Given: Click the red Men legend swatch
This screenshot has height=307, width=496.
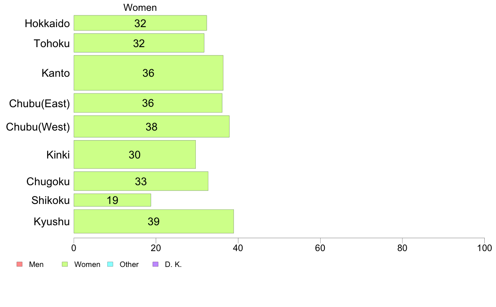Looking at the screenshot, I should (20, 264).
